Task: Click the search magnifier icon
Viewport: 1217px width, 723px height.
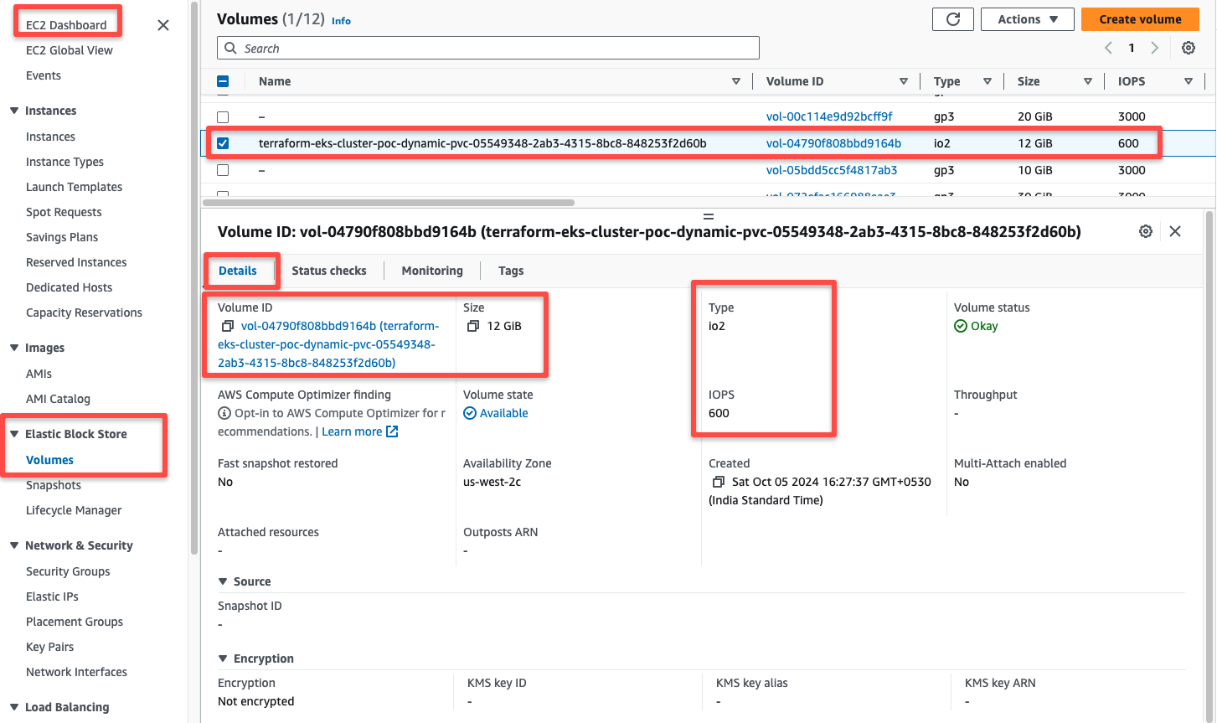Action: [230, 48]
